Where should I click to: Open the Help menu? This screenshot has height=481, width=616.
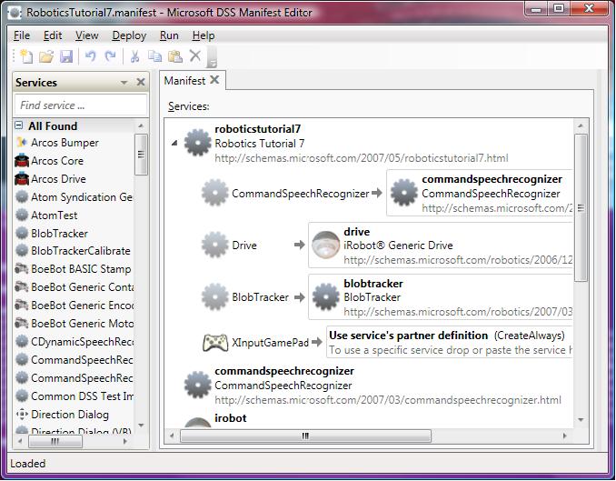click(x=204, y=35)
